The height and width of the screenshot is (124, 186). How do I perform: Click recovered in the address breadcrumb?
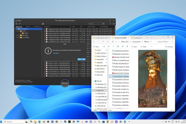tap(136, 42)
